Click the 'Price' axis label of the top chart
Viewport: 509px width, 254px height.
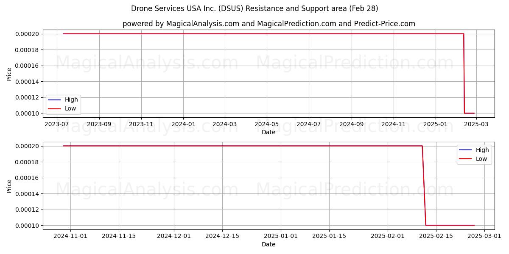[9, 74]
